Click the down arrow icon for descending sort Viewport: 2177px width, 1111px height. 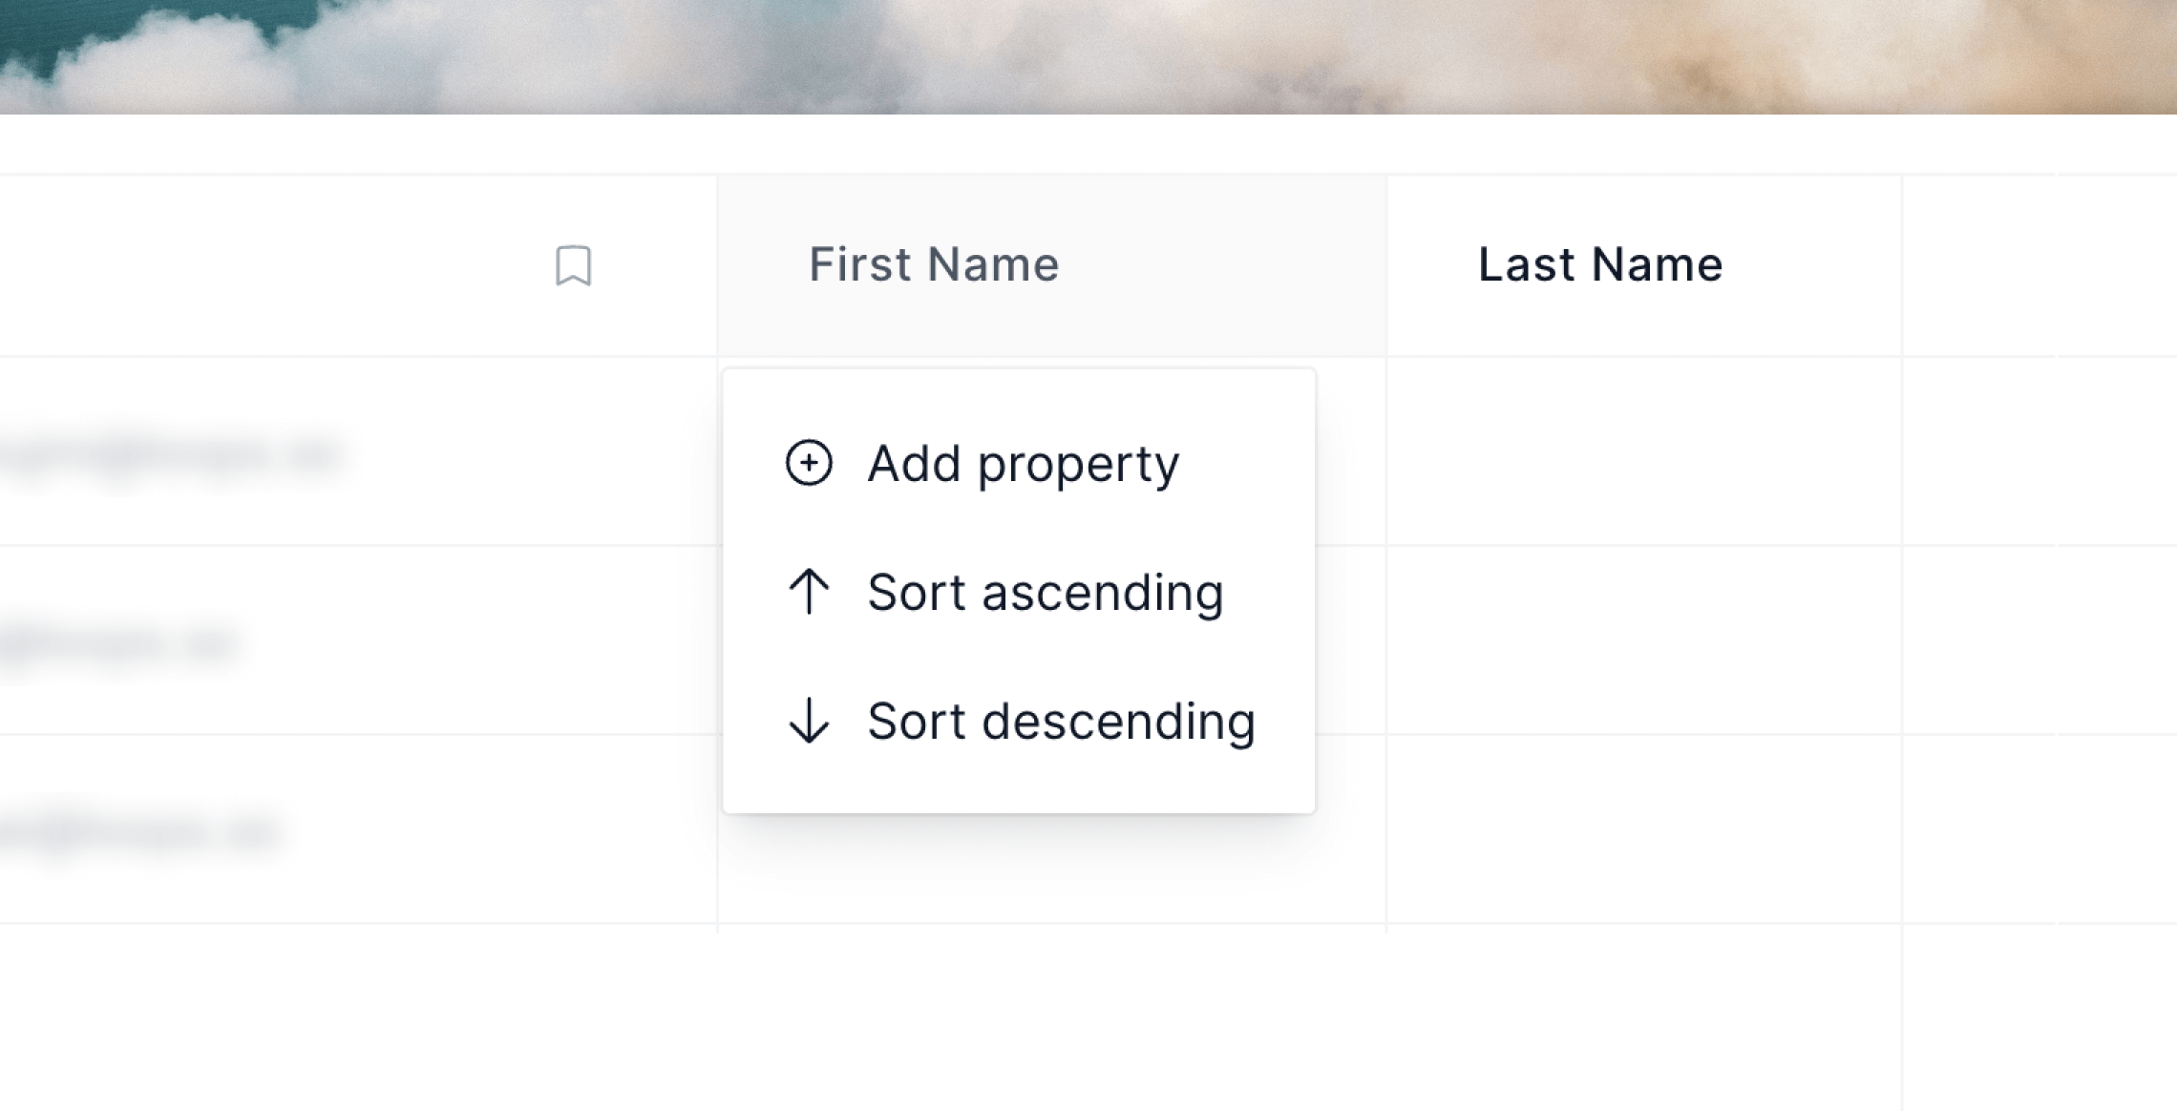point(809,721)
